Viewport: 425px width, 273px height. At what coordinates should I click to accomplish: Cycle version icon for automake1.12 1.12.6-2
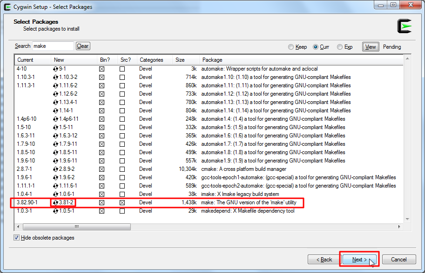55,94
